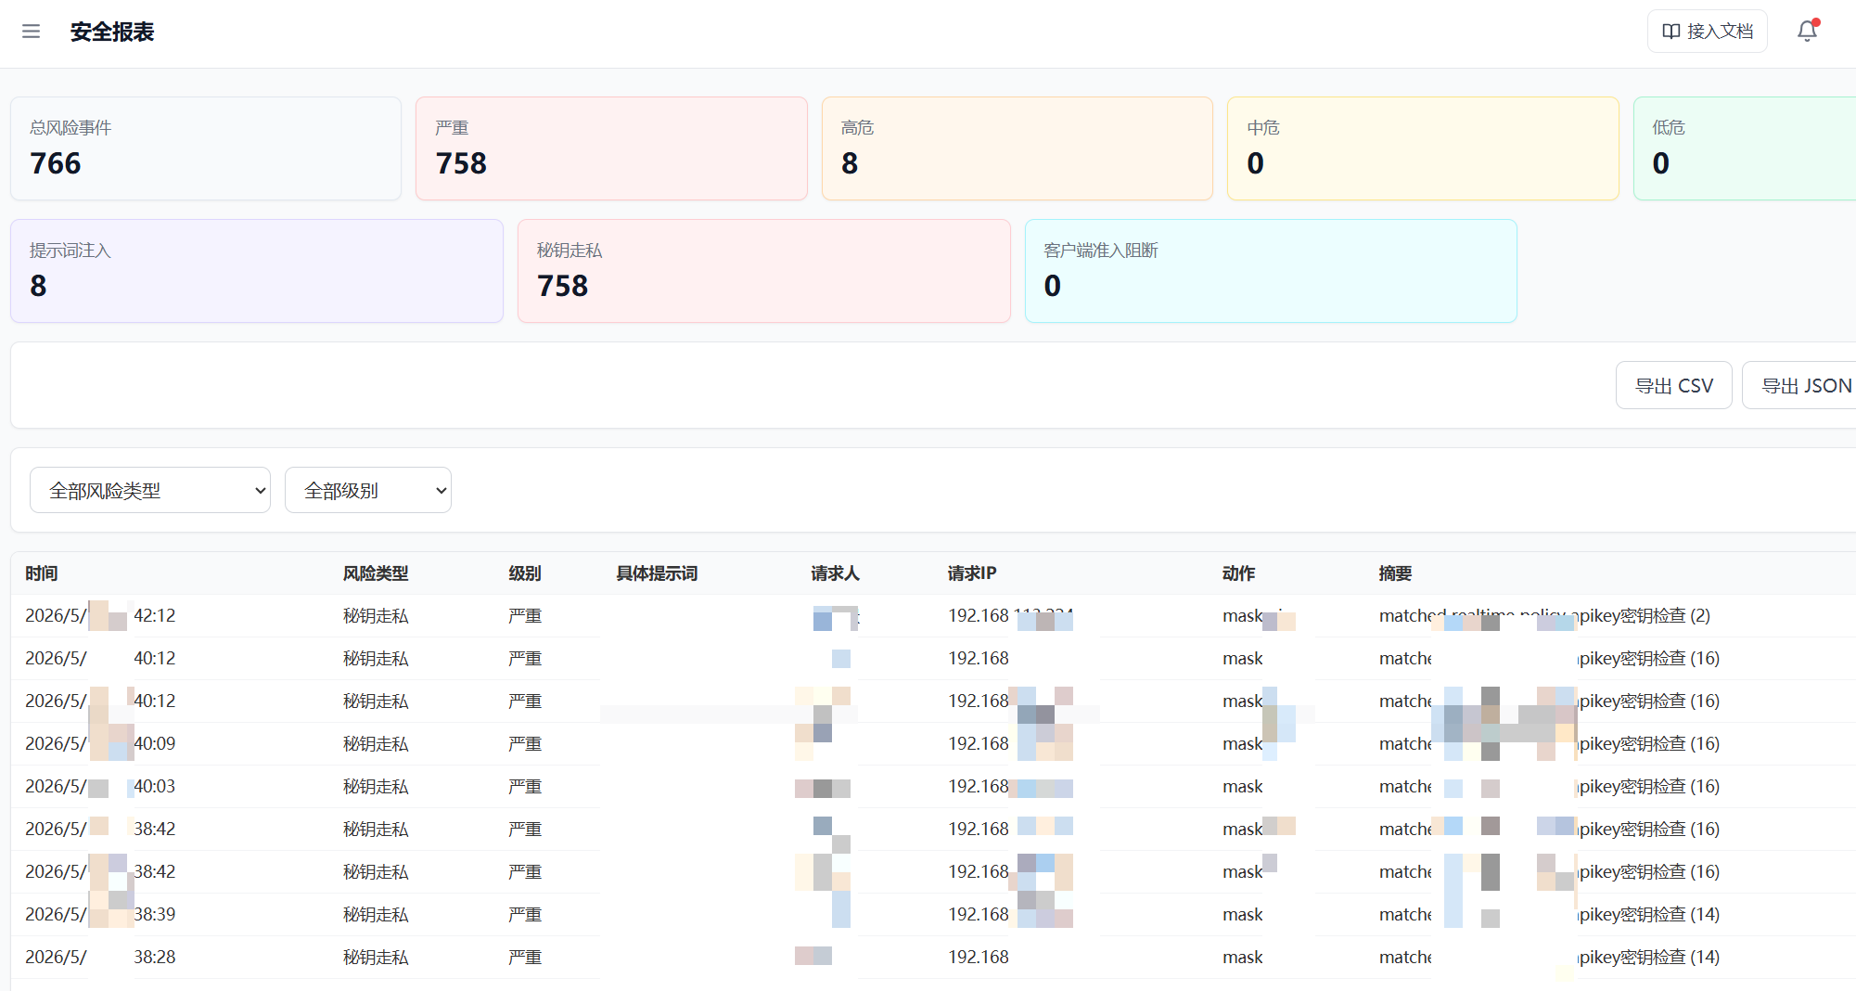Open the hamburger sidebar menu

(31, 32)
